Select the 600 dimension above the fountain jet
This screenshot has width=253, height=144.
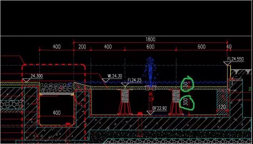click(x=150, y=47)
